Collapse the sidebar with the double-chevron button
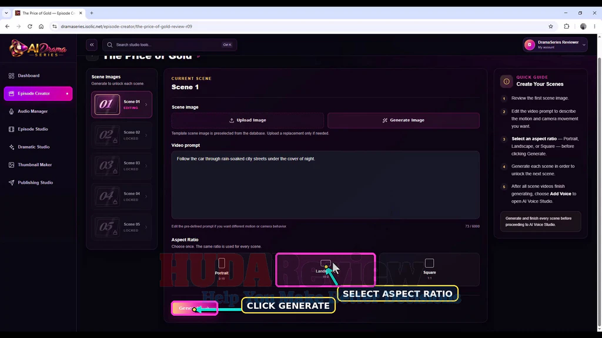This screenshot has width=602, height=338. pos(92,45)
